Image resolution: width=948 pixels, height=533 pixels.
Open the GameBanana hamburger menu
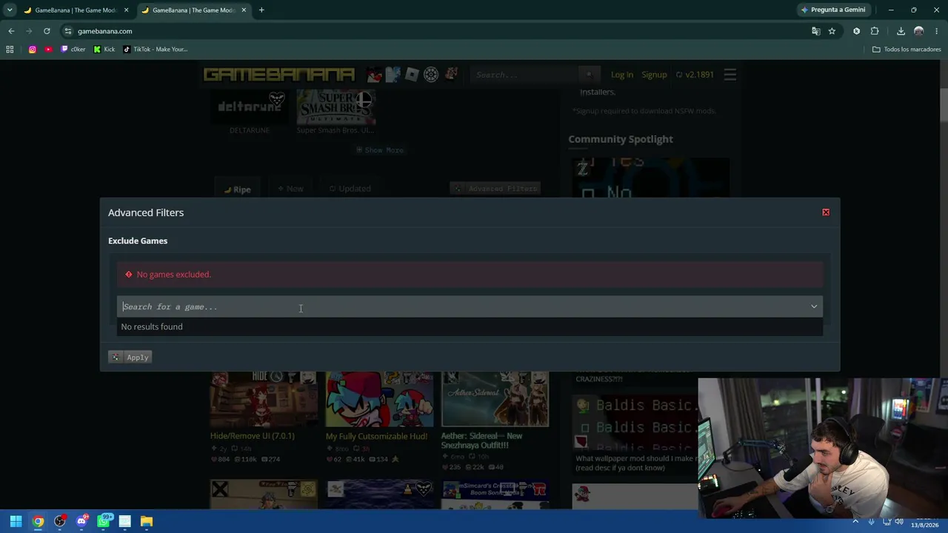(730, 75)
